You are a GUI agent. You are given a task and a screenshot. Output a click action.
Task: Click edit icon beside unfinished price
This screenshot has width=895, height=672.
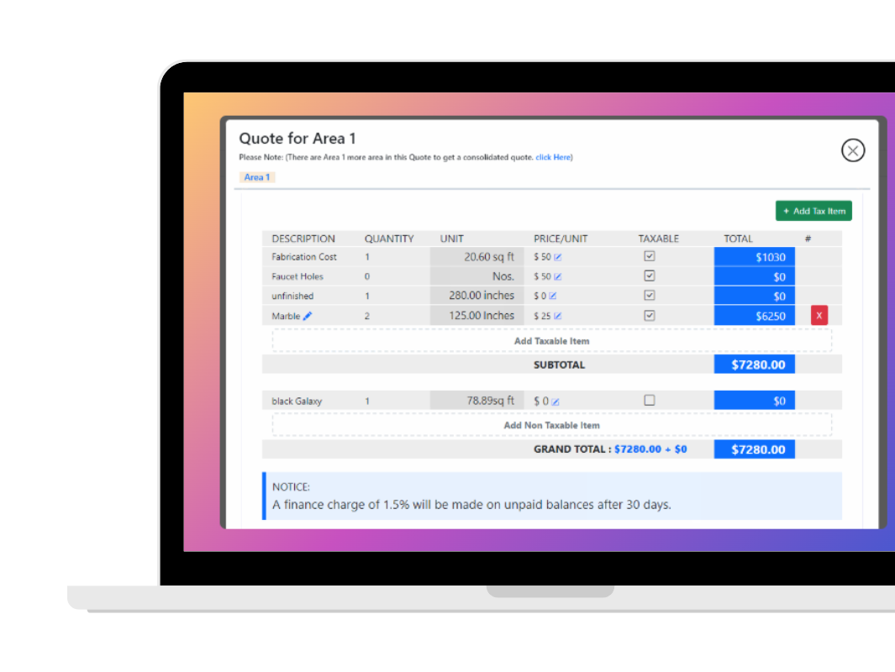[x=553, y=297]
